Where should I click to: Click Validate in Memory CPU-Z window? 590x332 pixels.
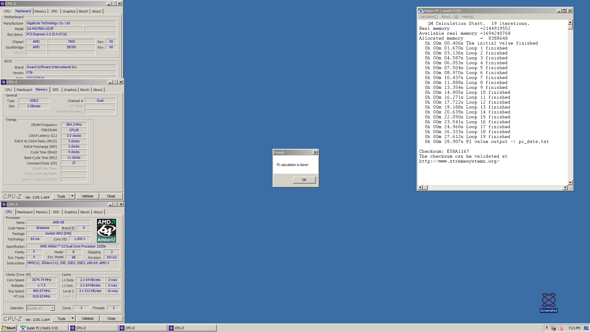[87, 196]
